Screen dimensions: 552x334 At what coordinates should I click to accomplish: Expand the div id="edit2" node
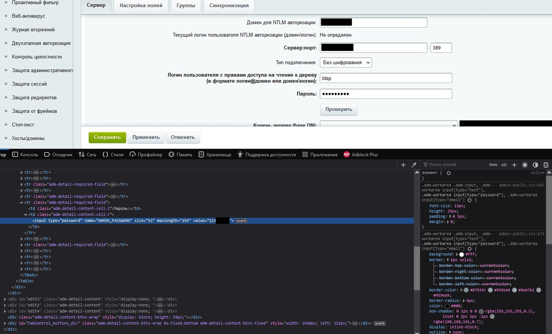pyautogui.click(x=5, y=299)
